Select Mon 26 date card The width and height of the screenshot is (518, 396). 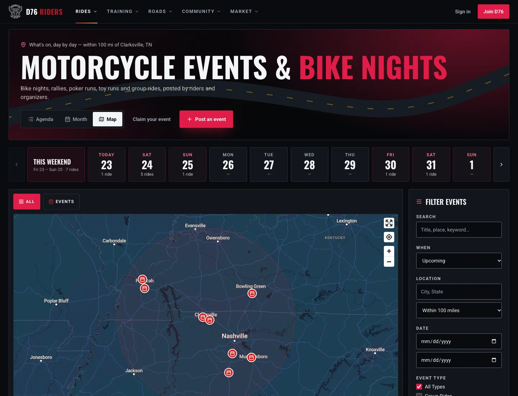click(x=228, y=165)
